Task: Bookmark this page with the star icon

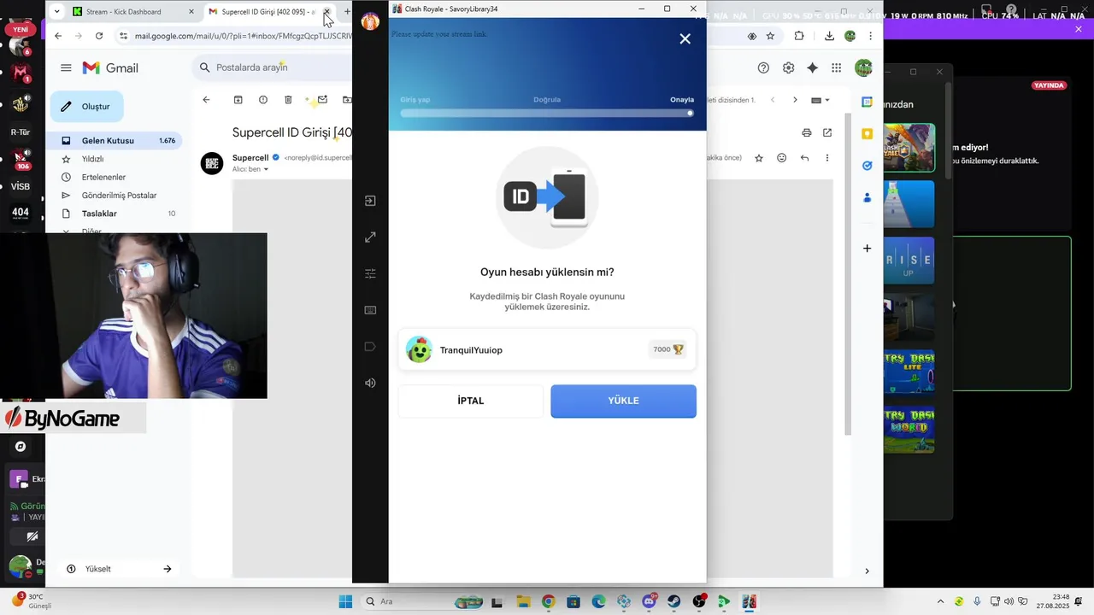Action: tap(770, 36)
